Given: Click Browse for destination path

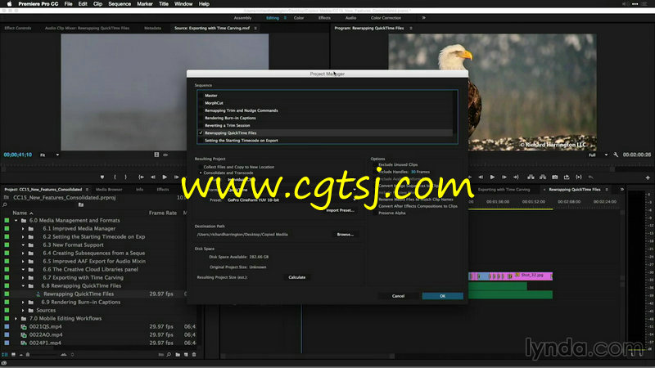Looking at the screenshot, I should tap(345, 235).
